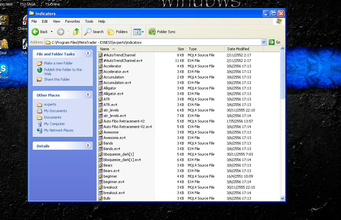Screen dimensions: 341x220
Task: Sort by the Name column header
Action: [x=126, y=49]
